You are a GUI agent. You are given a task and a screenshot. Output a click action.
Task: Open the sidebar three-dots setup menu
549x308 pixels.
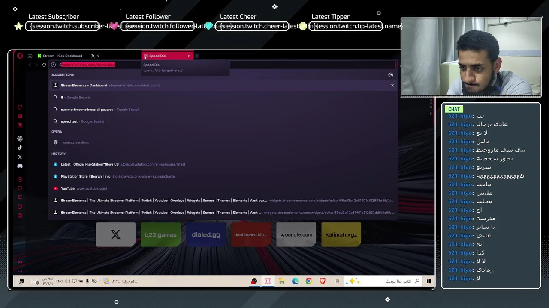(20, 271)
